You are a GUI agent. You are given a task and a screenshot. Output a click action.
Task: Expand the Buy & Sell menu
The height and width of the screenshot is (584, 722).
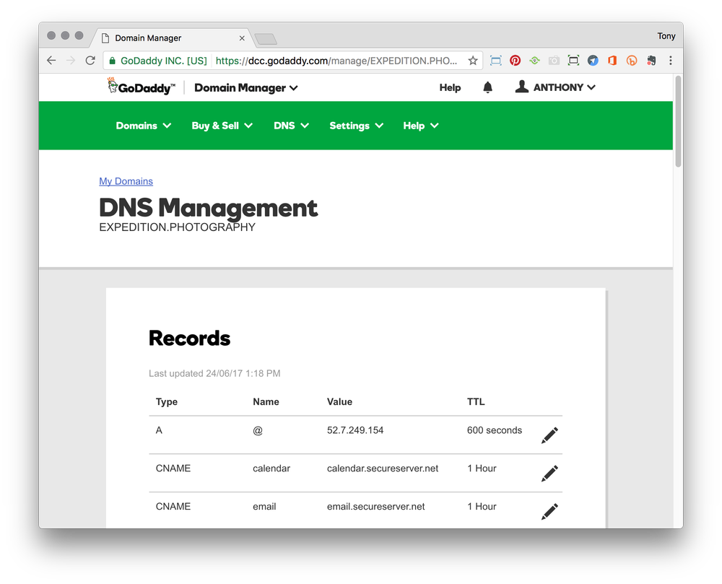222,126
